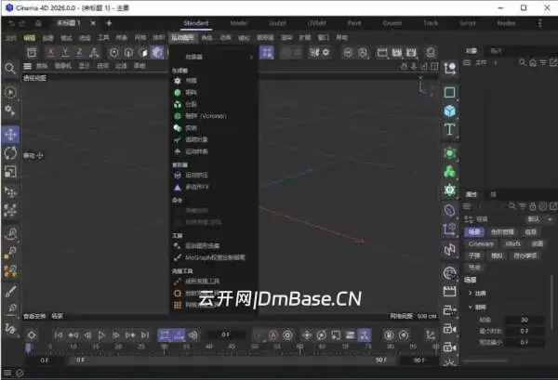558x380 pixels.
Task: Toggle the coordinate system button
Action: click(x=94, y=53)
